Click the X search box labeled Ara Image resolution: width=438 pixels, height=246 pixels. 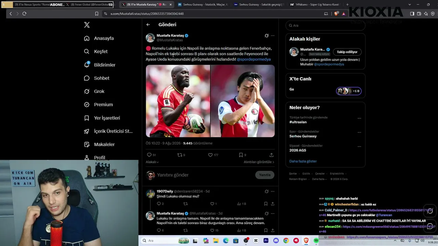tap(325, 25)
